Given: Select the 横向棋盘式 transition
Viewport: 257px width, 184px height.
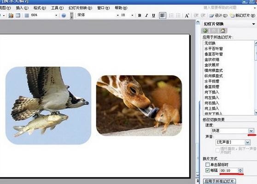Looking at the screenshot, I should 214,70.
